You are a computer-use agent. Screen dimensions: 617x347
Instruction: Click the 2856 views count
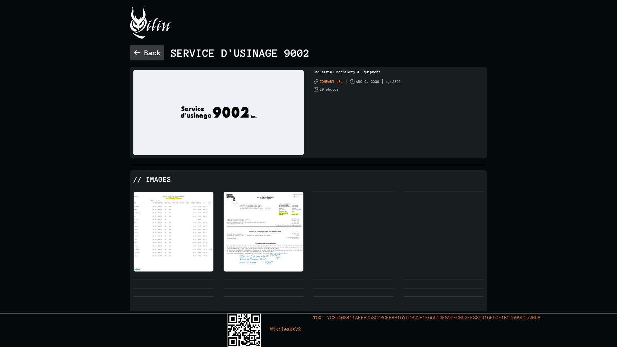click(396, 82)
